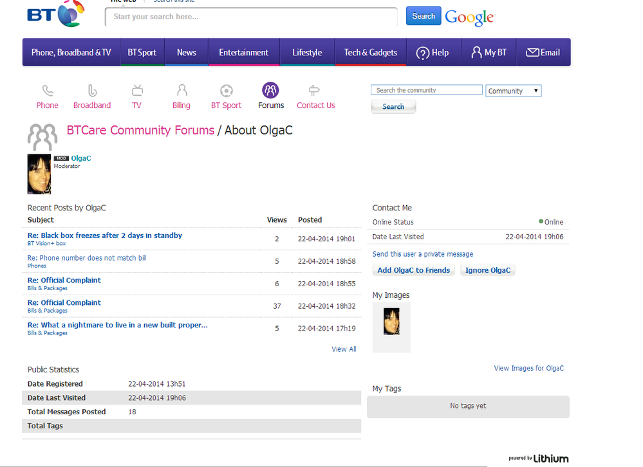
Task: Click the Moderator rank label
Action: [x=67, y=167]
